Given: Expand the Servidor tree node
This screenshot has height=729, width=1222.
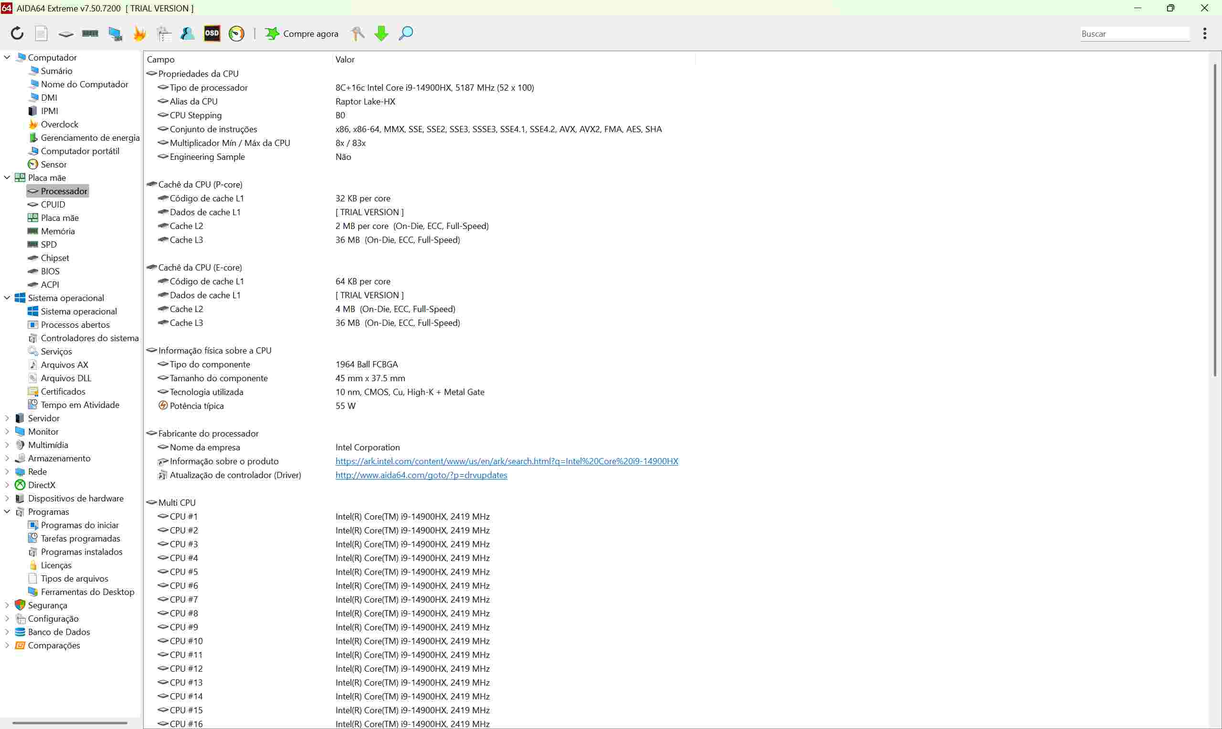Looking at the screenshot, I should 7,418.
